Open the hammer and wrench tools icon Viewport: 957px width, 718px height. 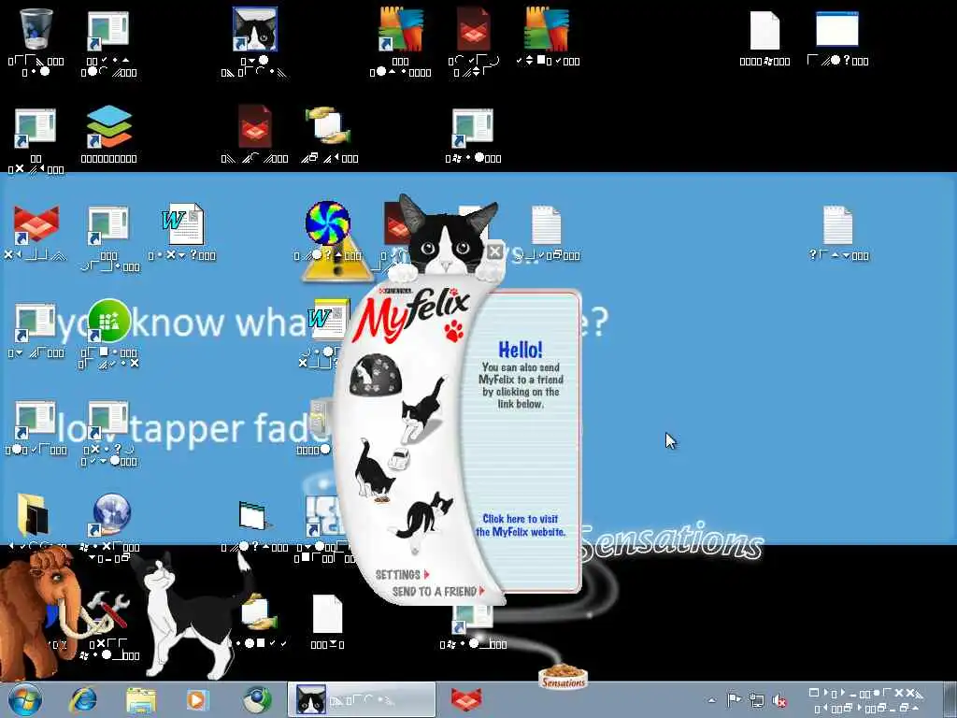coord(108,610)
